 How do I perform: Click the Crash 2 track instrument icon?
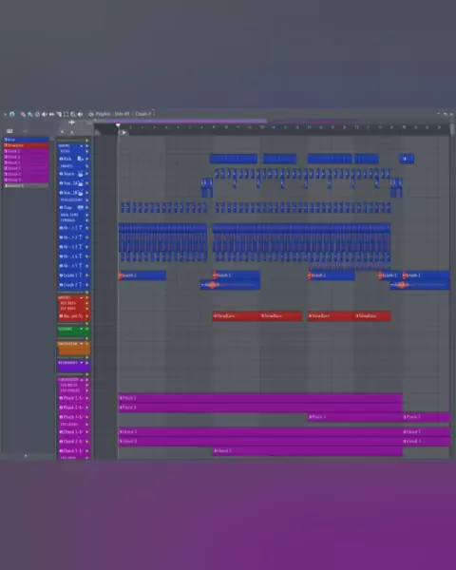tap(81, 285)
